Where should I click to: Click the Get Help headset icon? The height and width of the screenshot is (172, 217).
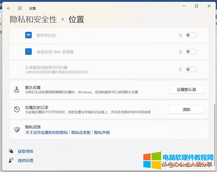(x=11, y=151)
